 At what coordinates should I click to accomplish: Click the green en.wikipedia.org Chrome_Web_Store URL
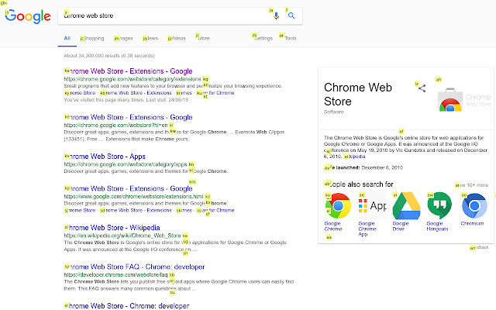click(122, 236)
